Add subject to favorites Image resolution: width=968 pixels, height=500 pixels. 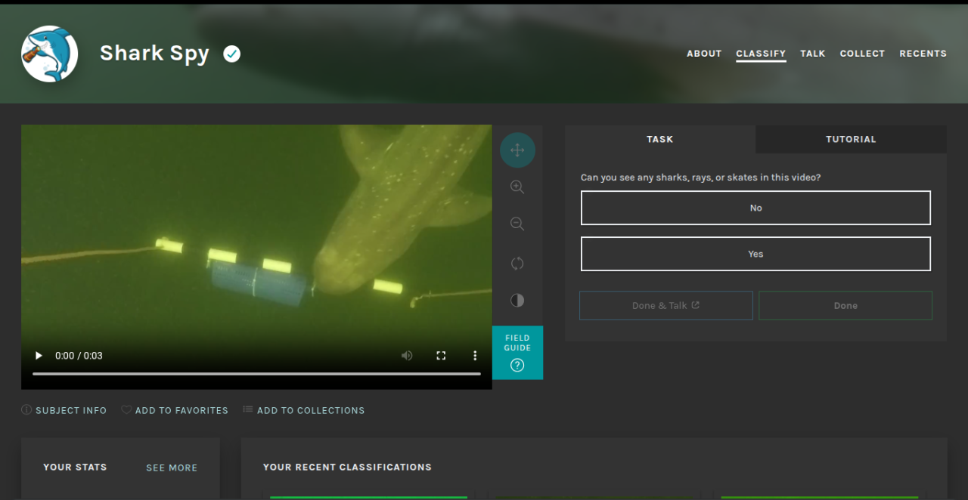pyautogui.click(x=175, y=410)
